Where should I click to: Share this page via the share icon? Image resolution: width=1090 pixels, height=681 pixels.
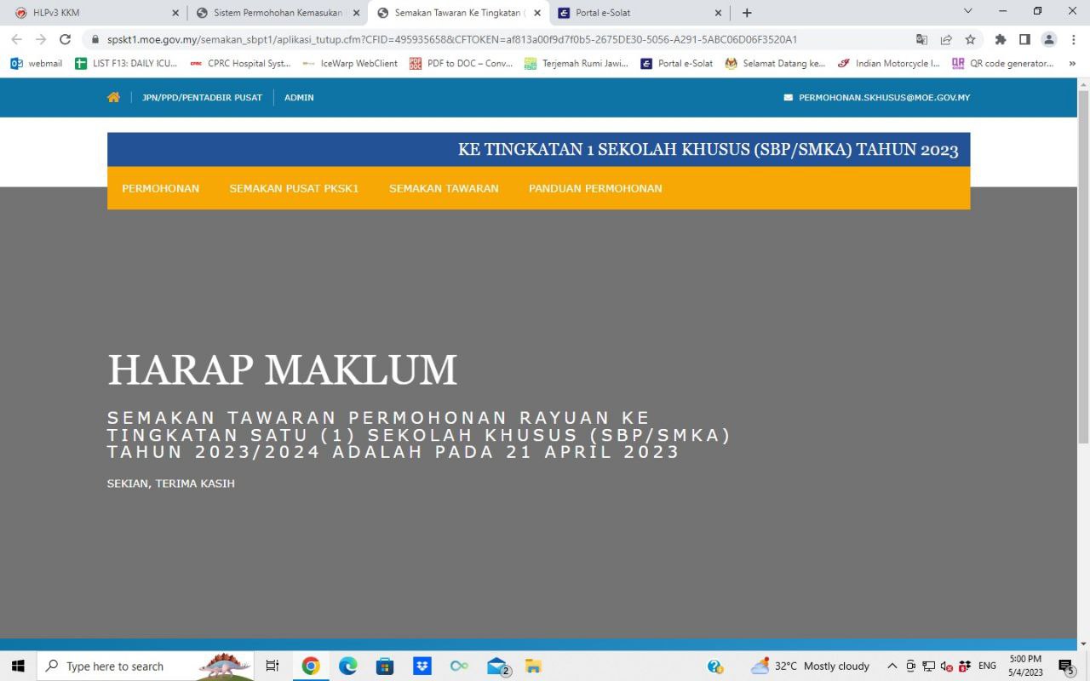point(946,39)
